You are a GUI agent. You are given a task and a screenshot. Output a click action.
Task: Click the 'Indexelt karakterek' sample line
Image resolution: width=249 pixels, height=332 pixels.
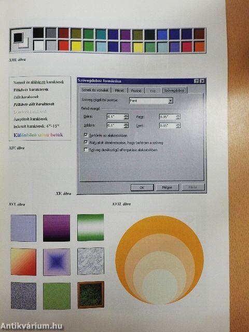pyautogui.click(x=37, y=126)
